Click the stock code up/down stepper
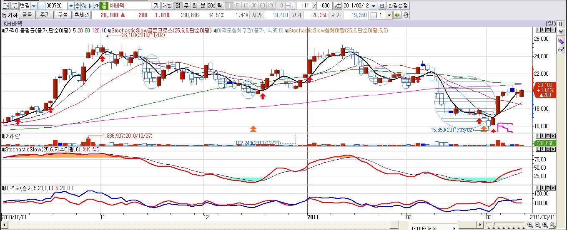The width and height of the screenshot is (567, 230). (x=77, y=6)
